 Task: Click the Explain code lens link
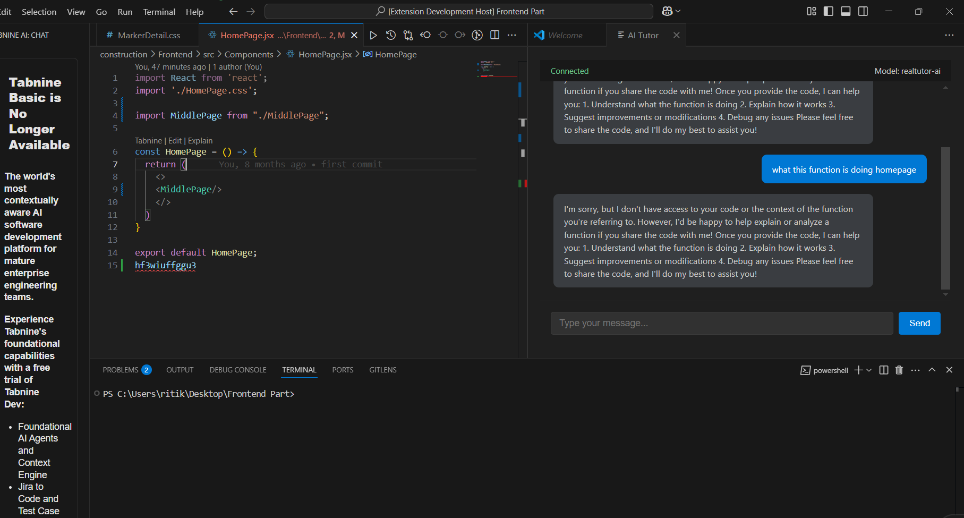200,141
